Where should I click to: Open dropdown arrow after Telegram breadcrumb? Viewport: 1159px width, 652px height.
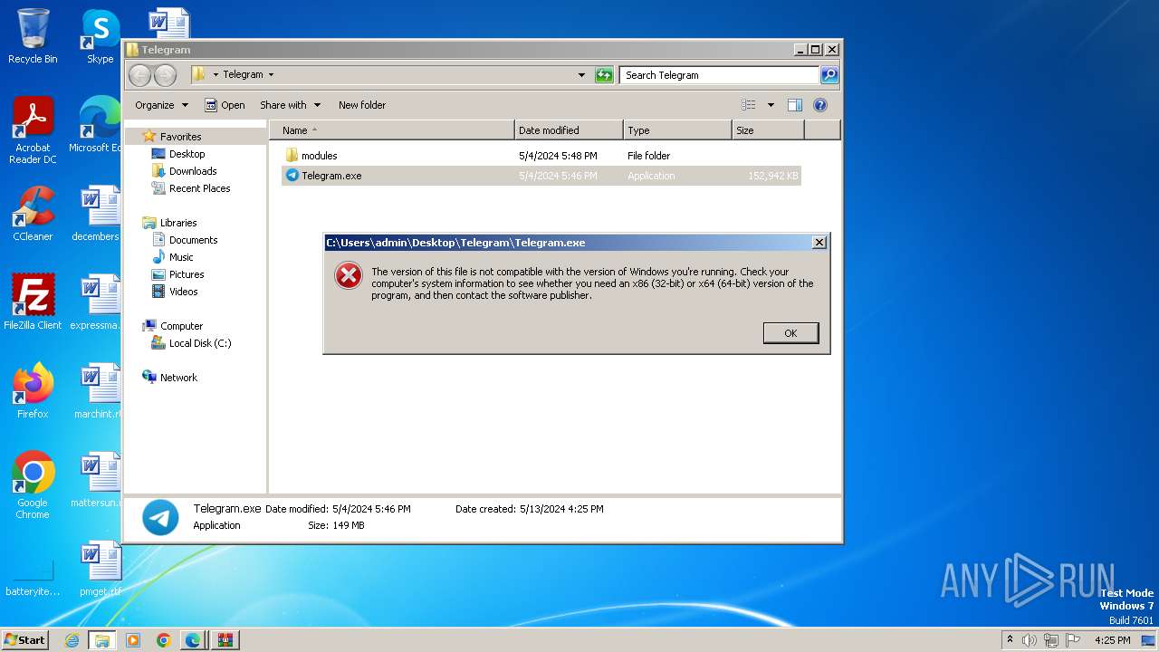(271, 75)
